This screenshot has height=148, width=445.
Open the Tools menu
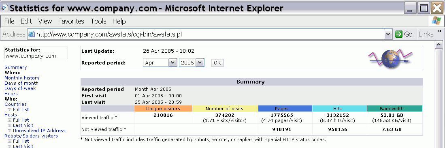point(98,21)
